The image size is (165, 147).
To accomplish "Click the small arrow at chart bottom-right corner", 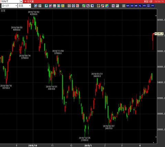I will (154, 143).
